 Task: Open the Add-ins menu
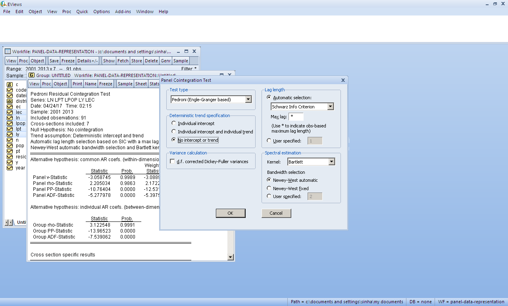(x=123, y=12)
